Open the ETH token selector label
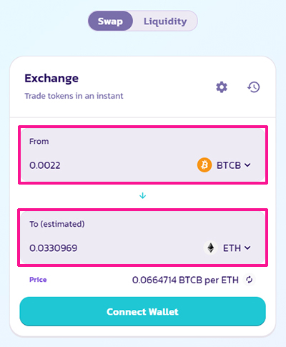The height and width of the screenshot is (347, 286). 232,248
